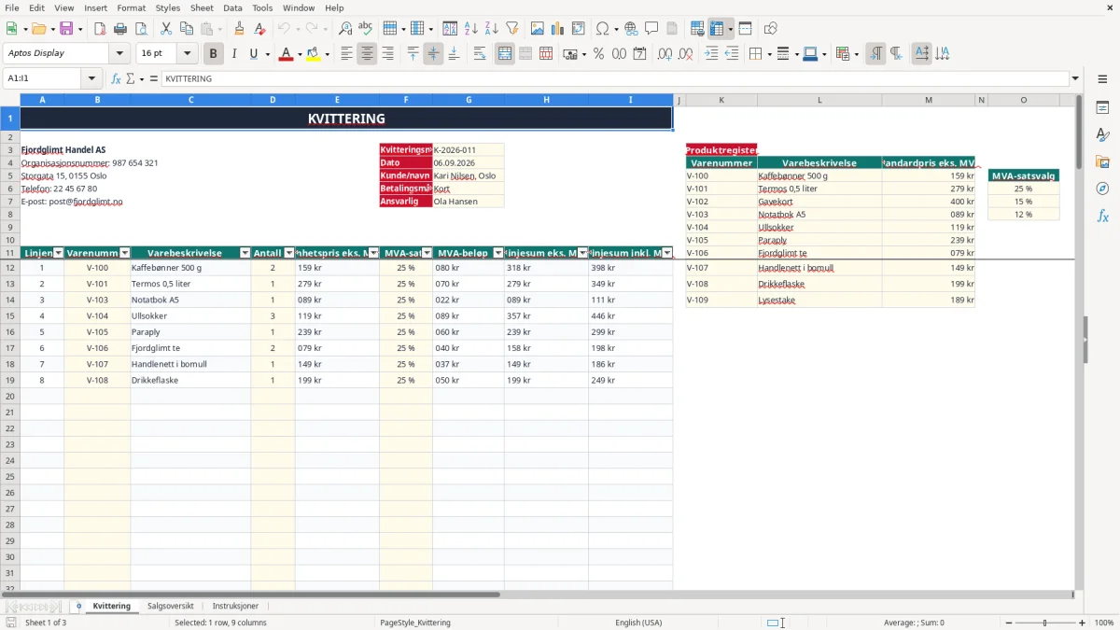The width and height of the screenshot is (1120, 630).
Task: Format as percent with the % icon
Action: 598,54
